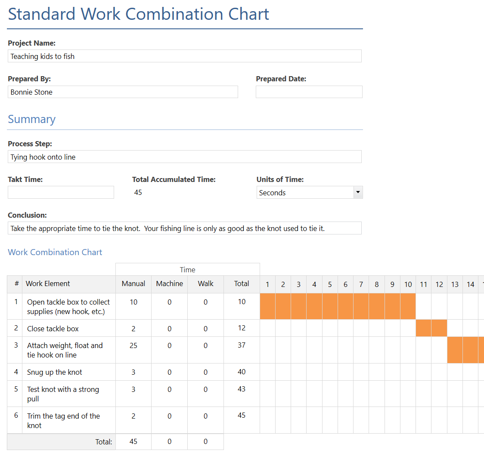Click 'Snug up the knot' work element
The height and width of the screenshot is (456, 484).
coord(55,372)
